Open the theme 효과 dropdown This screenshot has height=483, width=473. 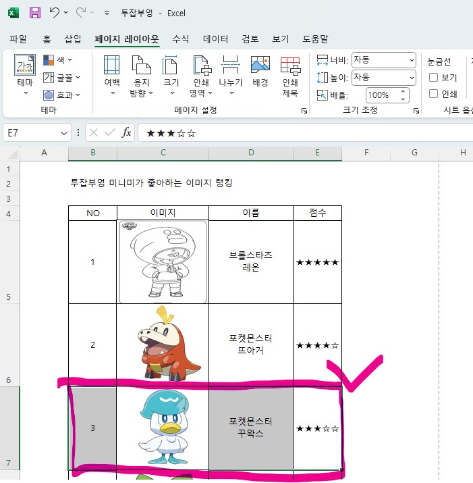pos(61,95)
